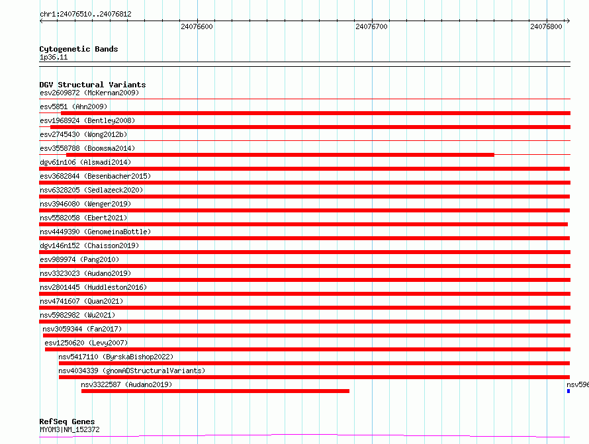Open variant nsv2801445 (Huddleston2016)
589x444 pixels.
(93, 287)
